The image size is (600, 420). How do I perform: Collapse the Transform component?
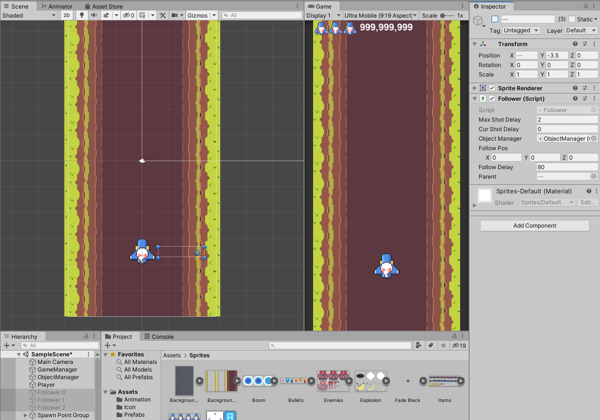pos(475,44)
